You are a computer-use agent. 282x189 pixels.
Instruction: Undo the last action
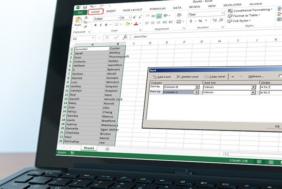click(92, 7)
